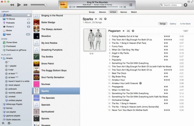Click the downloads arrow icon
This screenshot has height=126, width=194.
[186, 5]
